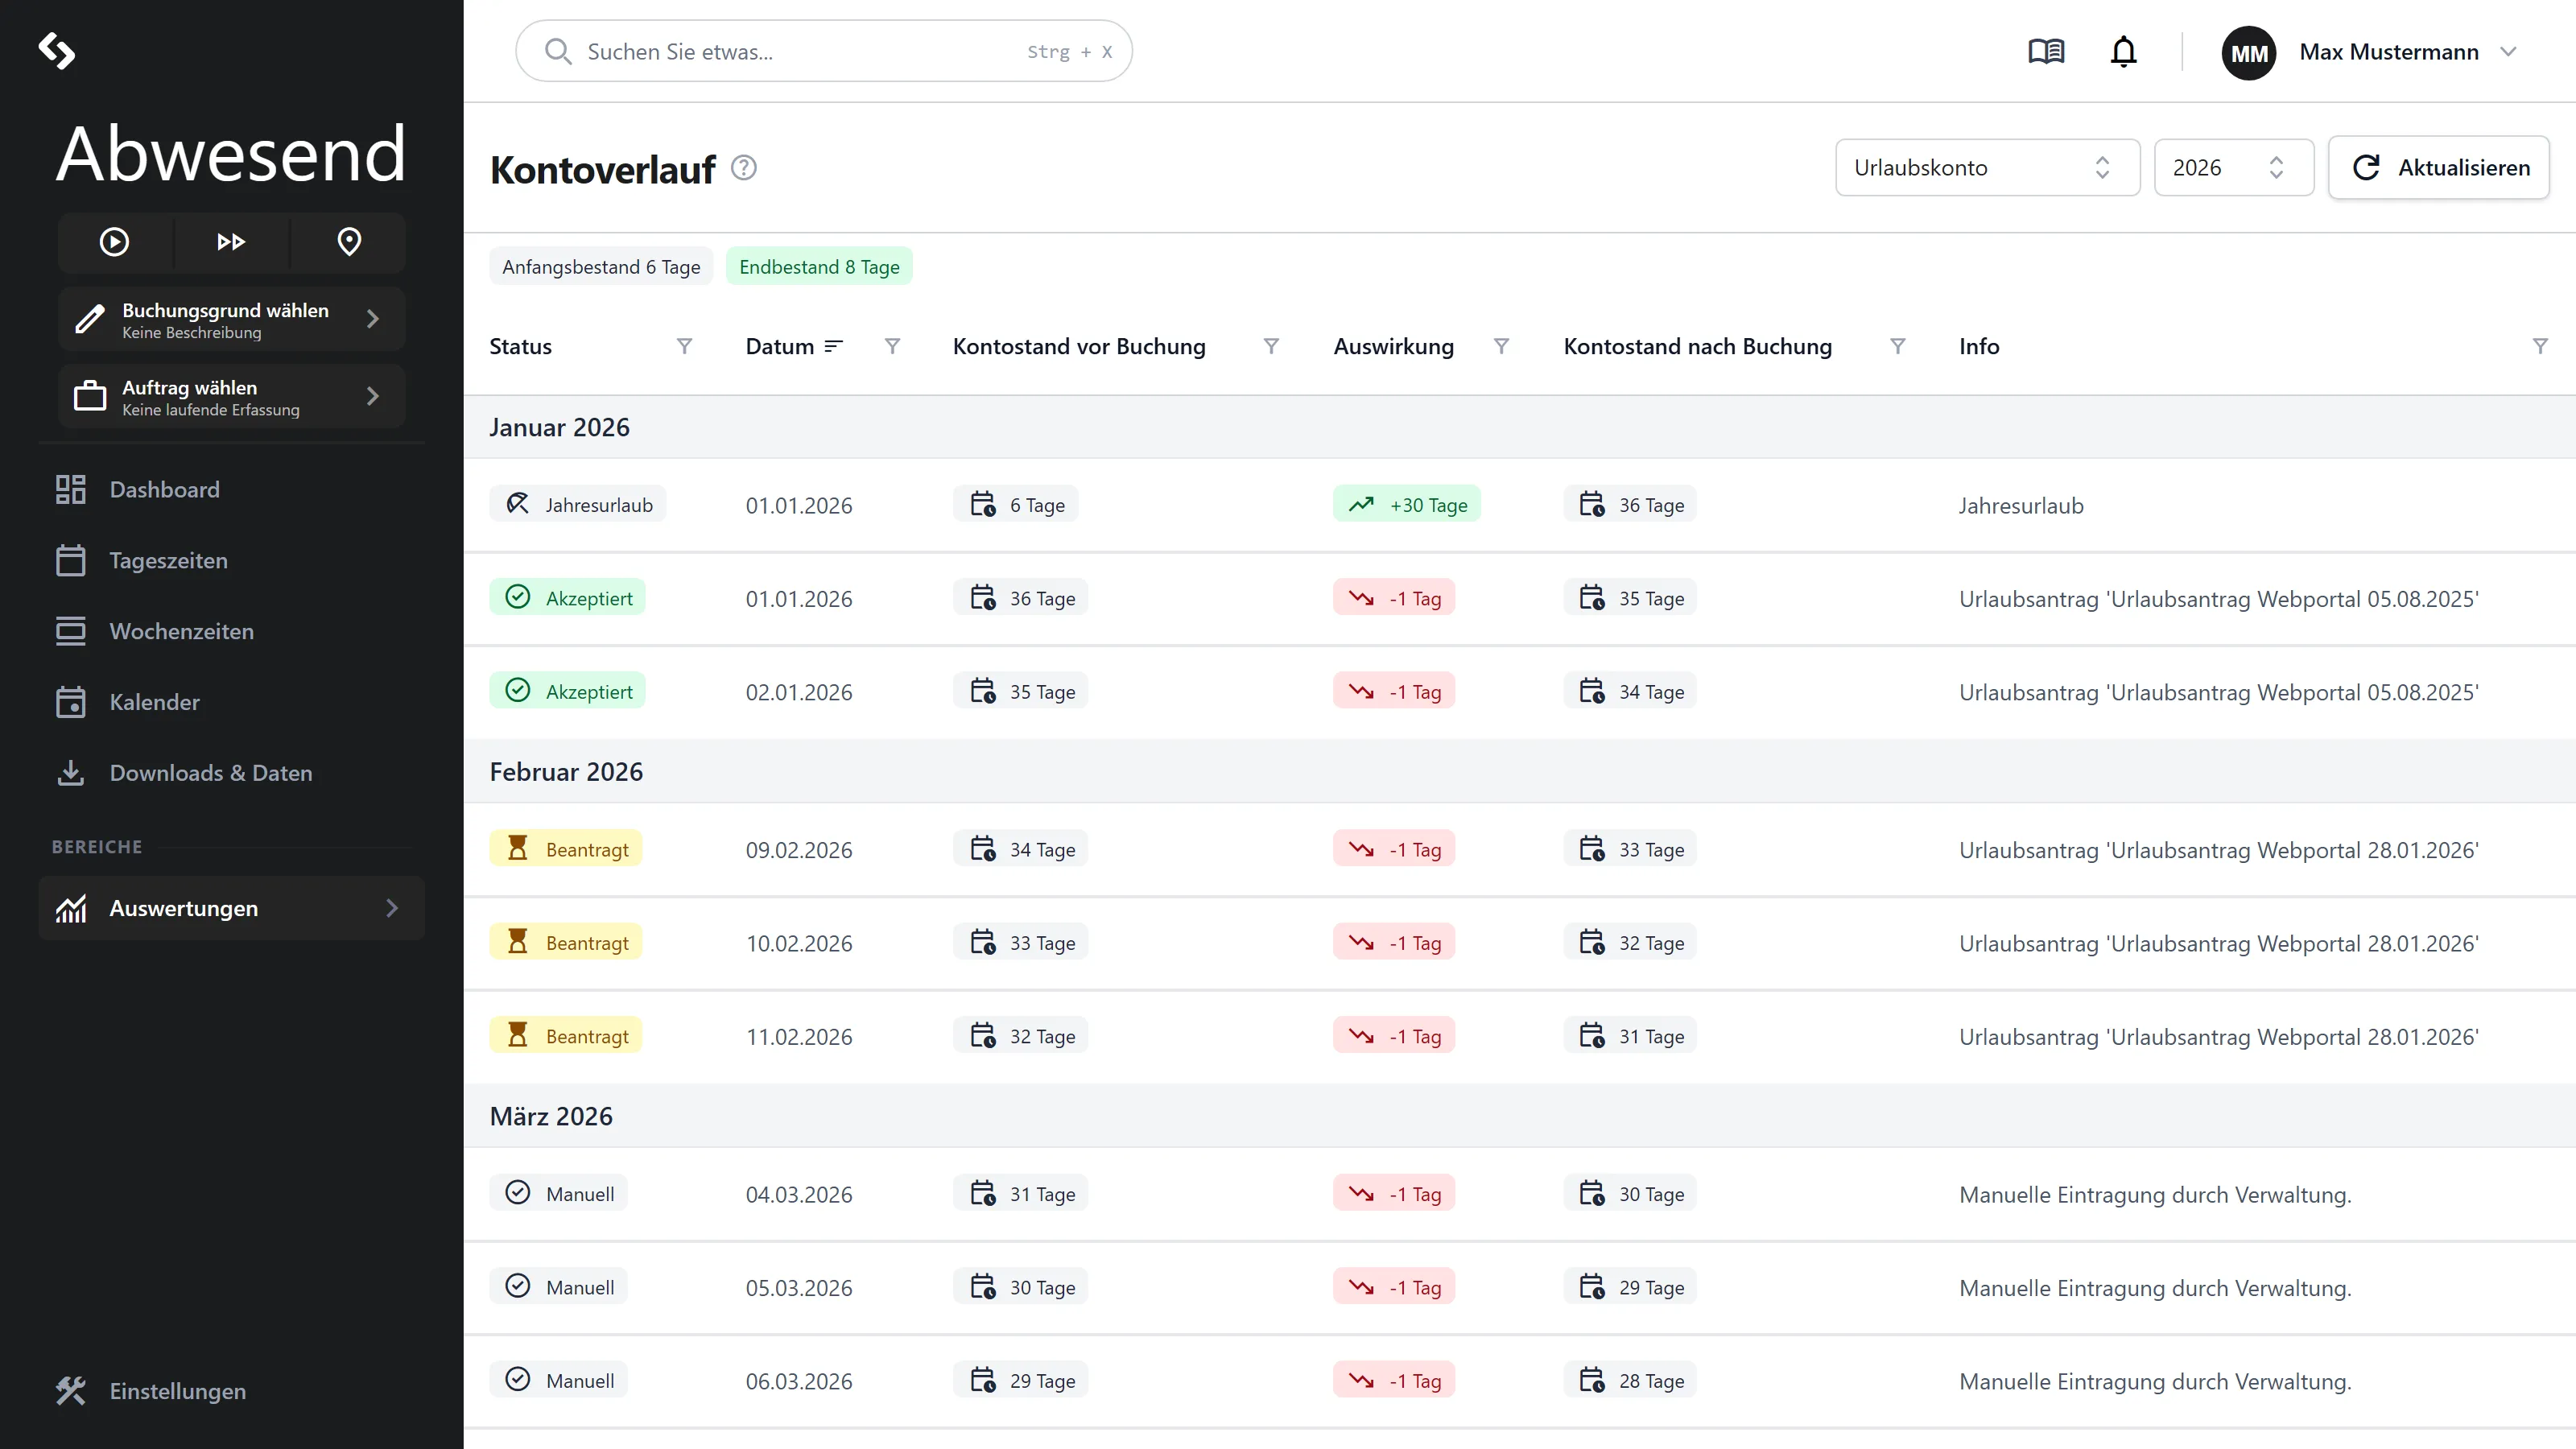The image size is (2576, 1449).
Task: Filter the Status column
Action: point(684,346)
